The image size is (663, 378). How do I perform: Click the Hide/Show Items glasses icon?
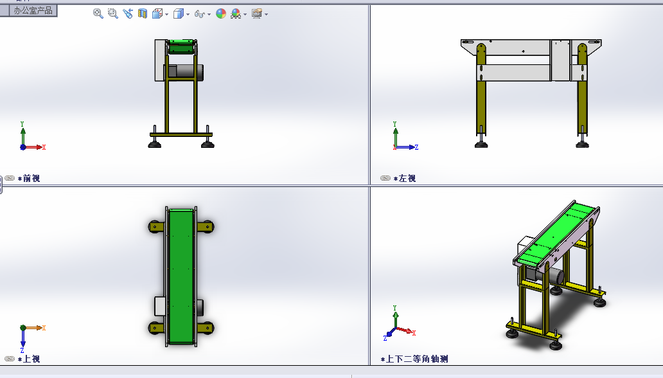pyautogui.click(x=200, y=14)
